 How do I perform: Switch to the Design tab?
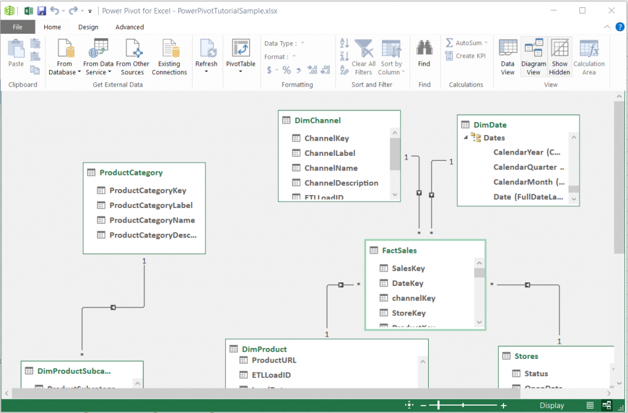(88, 26)
